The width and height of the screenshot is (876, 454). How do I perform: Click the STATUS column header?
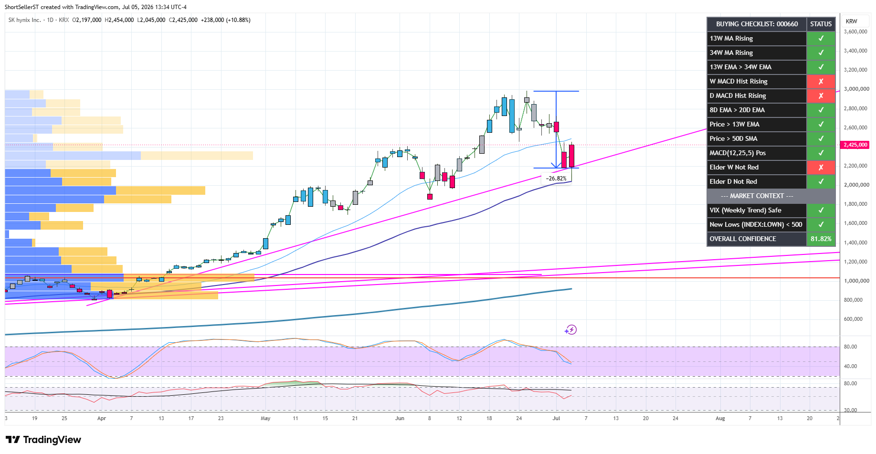tap(821, 24)
